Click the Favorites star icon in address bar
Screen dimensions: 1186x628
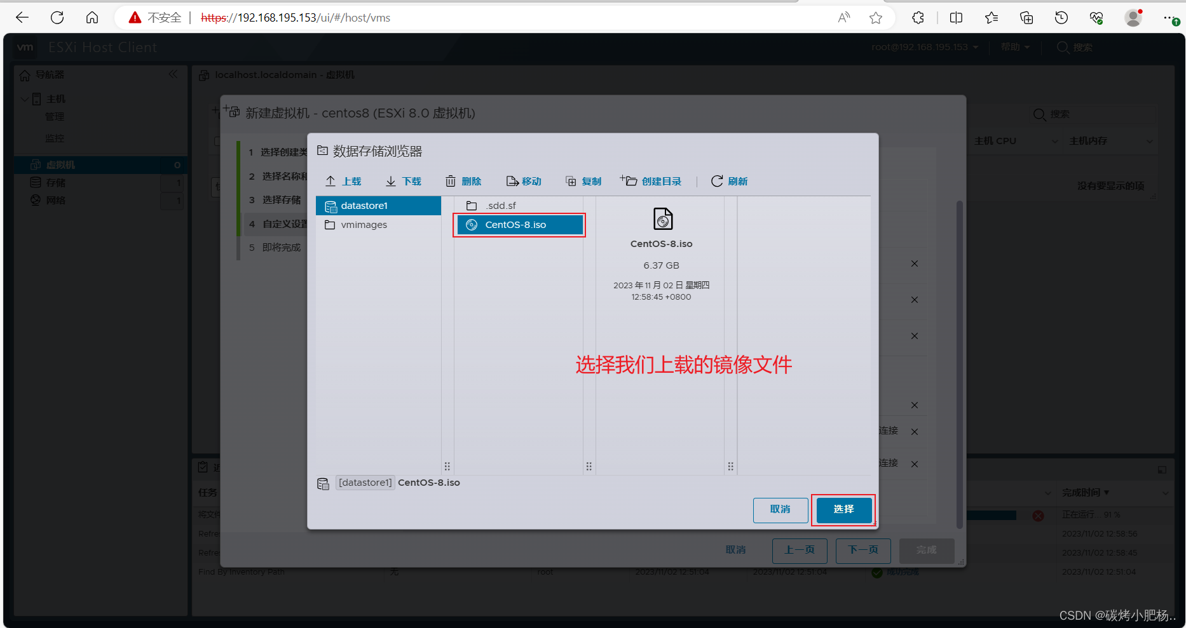coord(876,18)
